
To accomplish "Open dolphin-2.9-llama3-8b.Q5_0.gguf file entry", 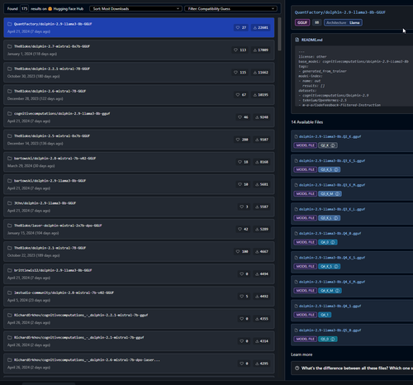I will coord(352,335).
